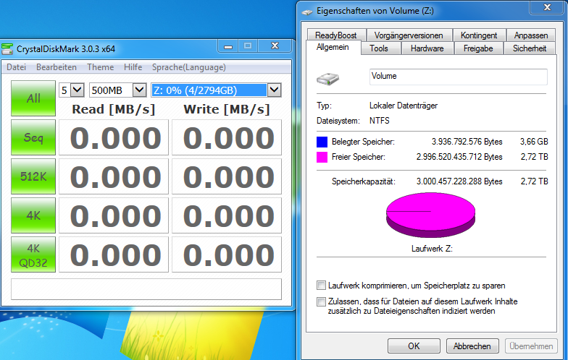Click the 3.936.792.576 Bytes used value
Screen dimensions: 568x360
click(467, 142)
